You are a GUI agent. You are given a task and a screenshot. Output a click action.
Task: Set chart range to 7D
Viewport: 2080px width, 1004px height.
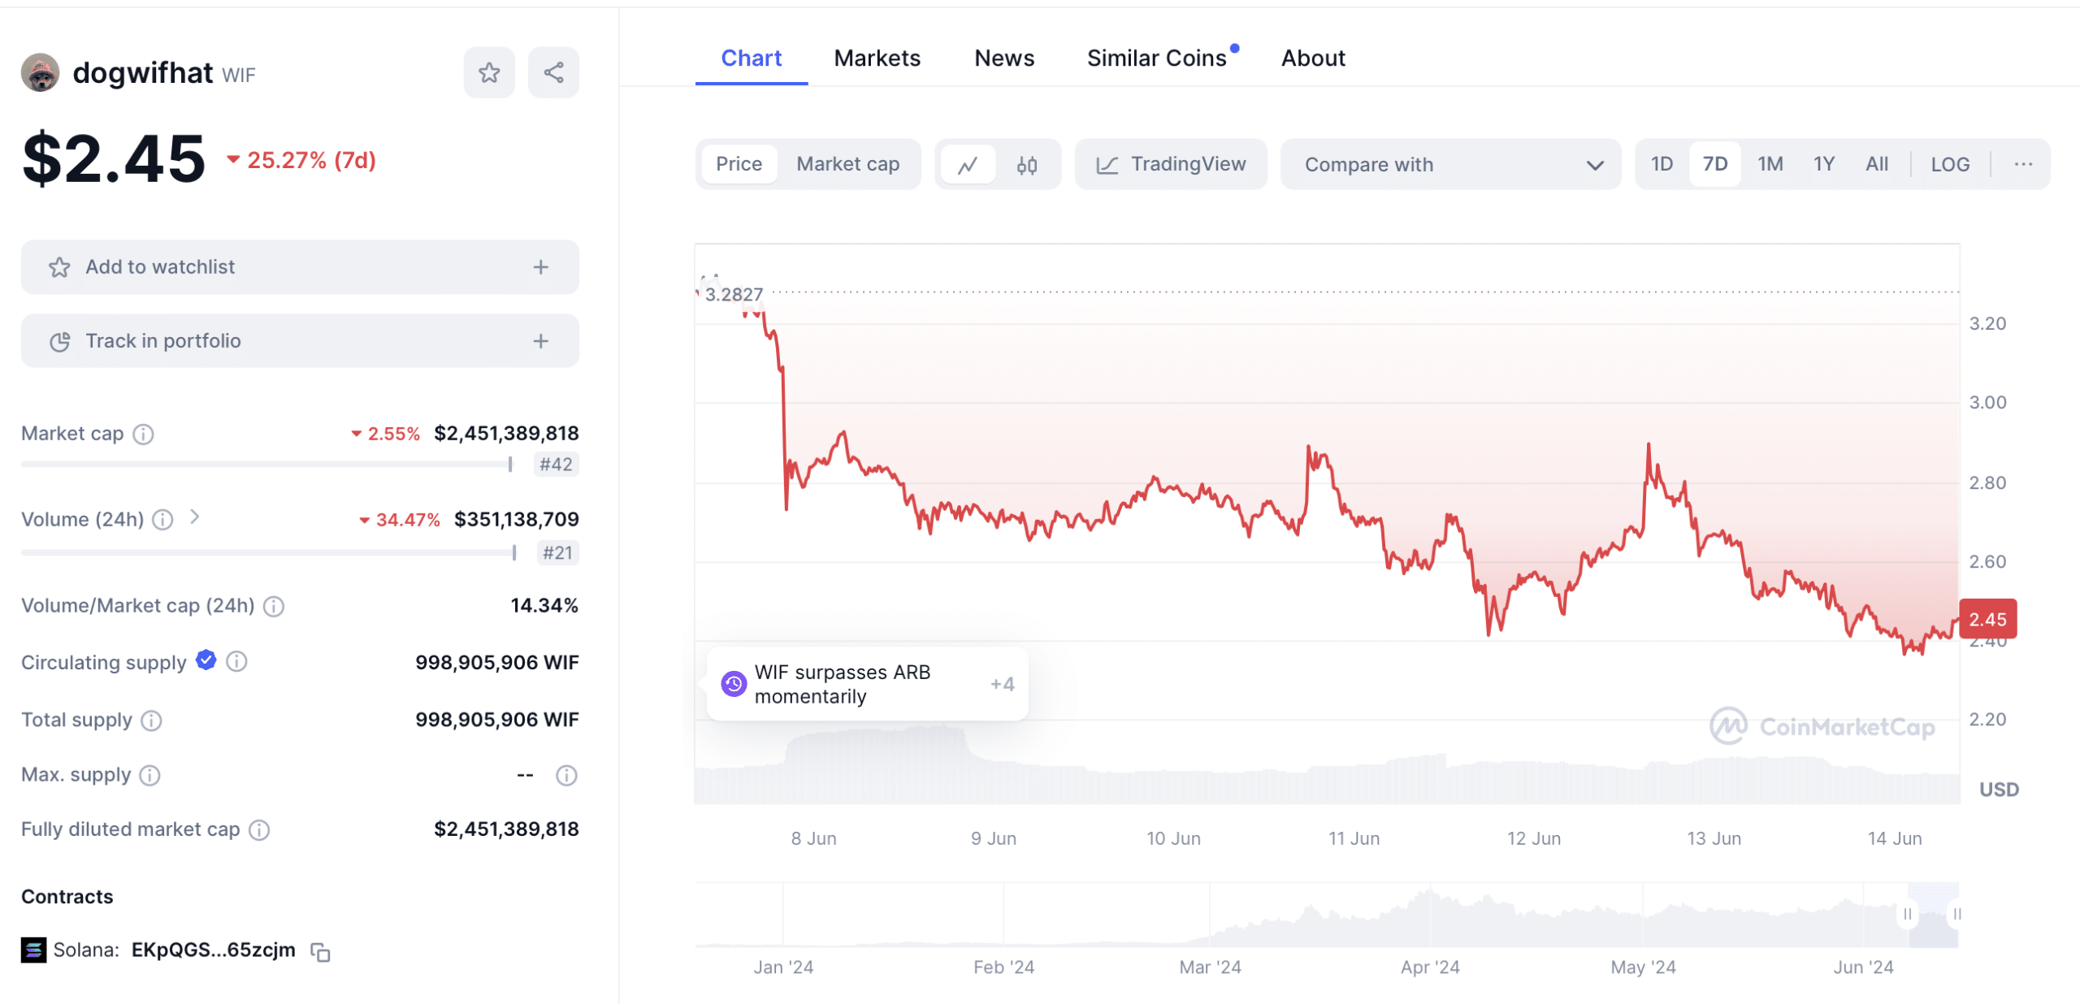[1715, 164]
